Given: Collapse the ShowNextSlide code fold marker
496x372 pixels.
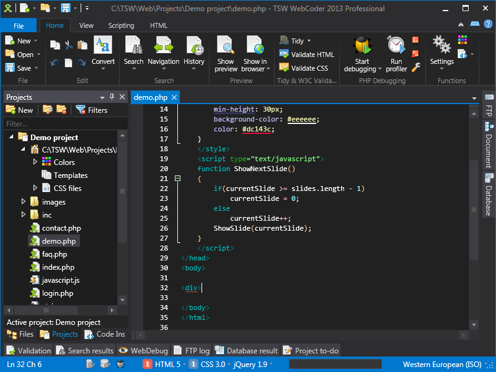Looking at the screenshot, I should (177, 179).
